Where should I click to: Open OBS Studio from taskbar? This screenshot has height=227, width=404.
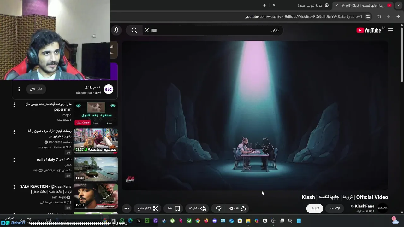click(273, 221)
